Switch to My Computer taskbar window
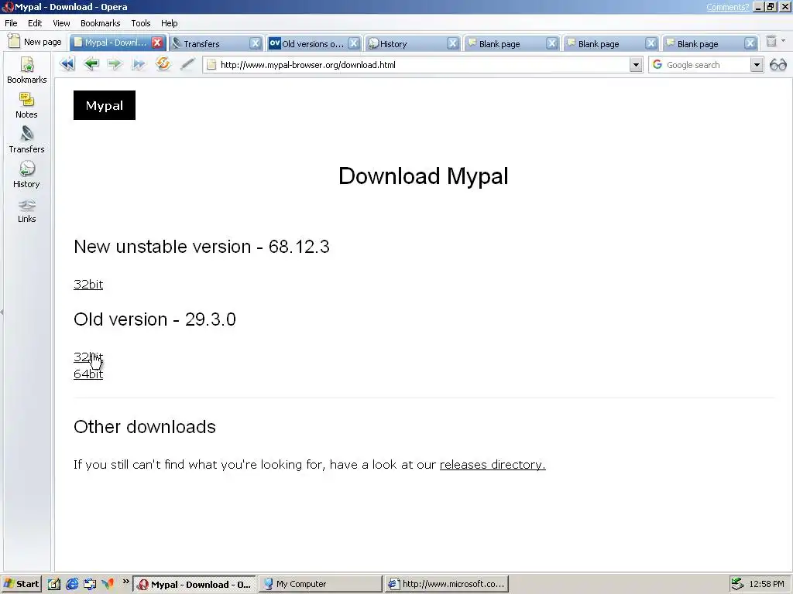 click(x=321, y=584)
